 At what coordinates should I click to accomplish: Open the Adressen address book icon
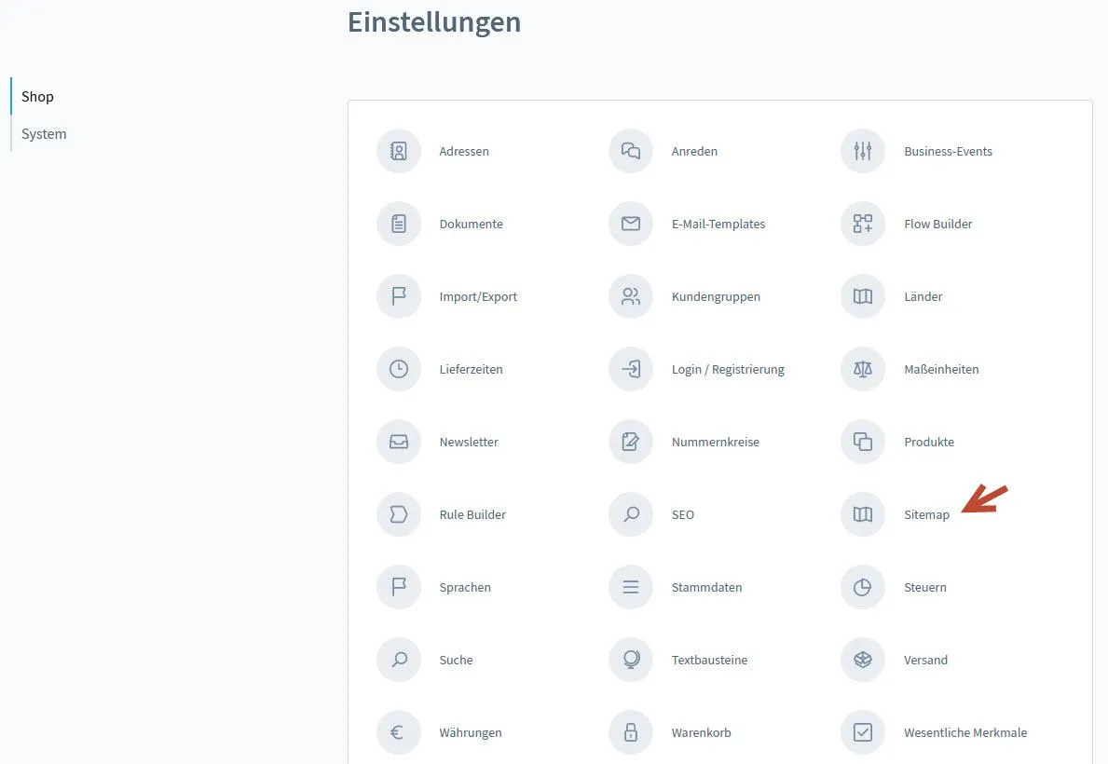[399, 151]
